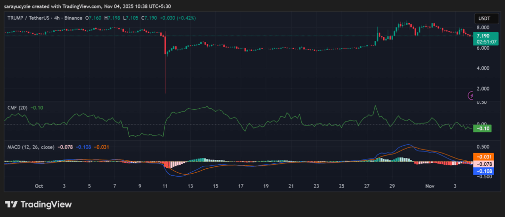Click the pink MACD histogram tag -0.078
This screenshot has width=505, height=217.
pos(482,164)
